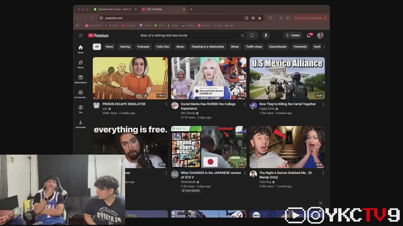Open Downloads in the sidebar
The height and width of the screenshot is (226, 403).
coord(81,124)
